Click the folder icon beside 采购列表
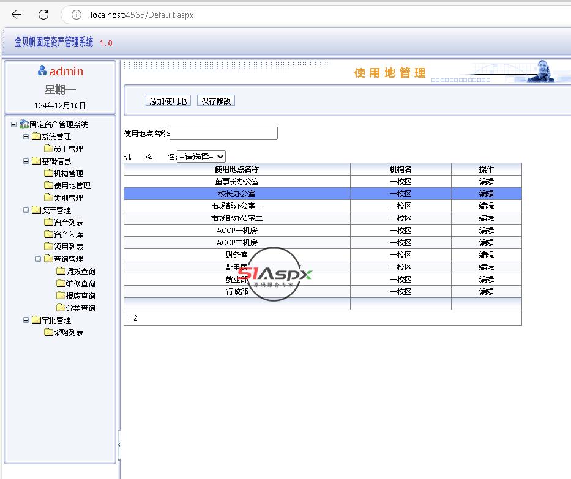The height and width of the screenshot is (479, 571). click(48, 332)
